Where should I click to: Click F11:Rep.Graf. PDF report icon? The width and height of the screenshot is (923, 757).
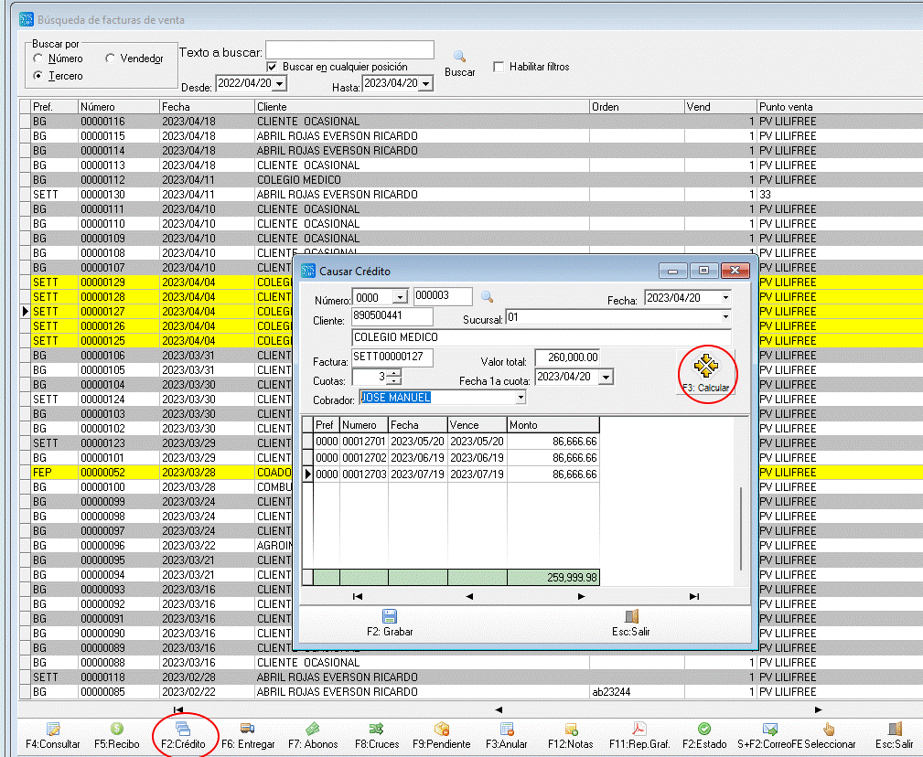pyautogui.click(x=639, y=729)
